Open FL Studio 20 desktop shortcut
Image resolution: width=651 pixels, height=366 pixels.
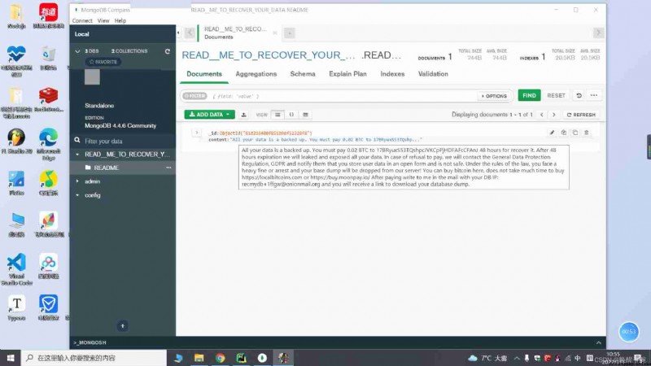click(x=16, y=142)
